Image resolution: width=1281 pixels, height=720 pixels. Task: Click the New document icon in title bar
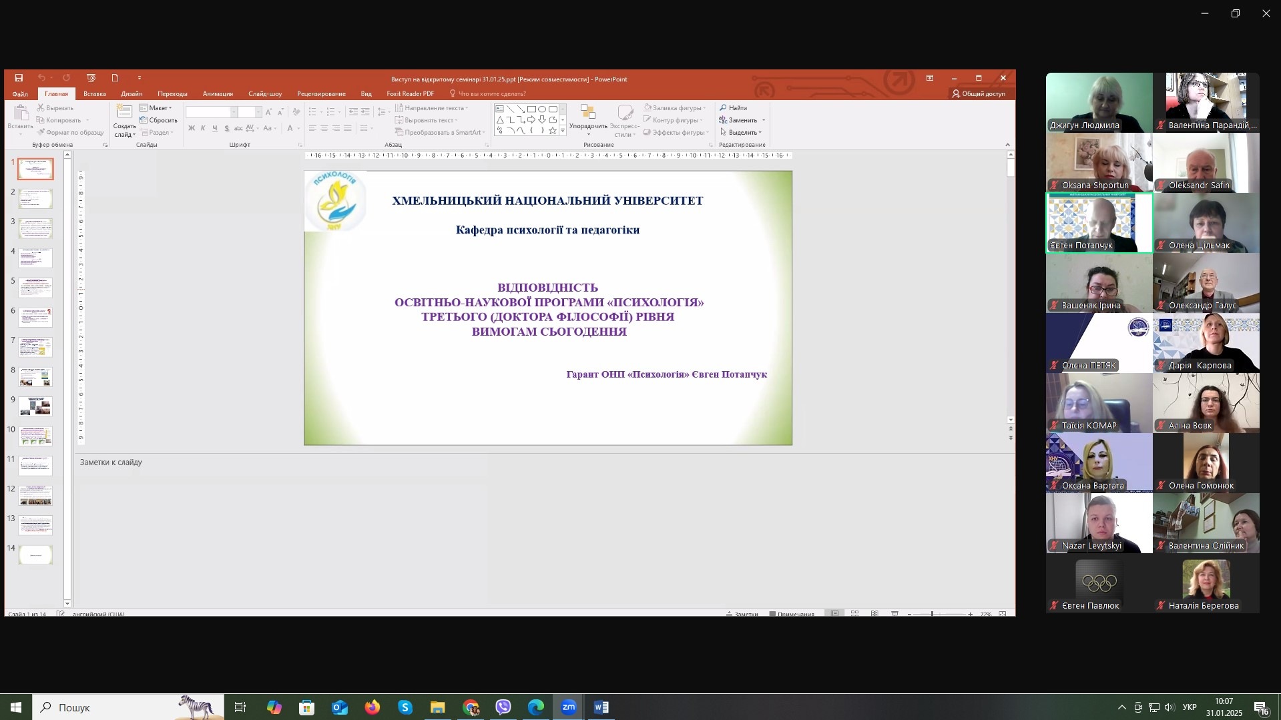click(x=115, y=78)
